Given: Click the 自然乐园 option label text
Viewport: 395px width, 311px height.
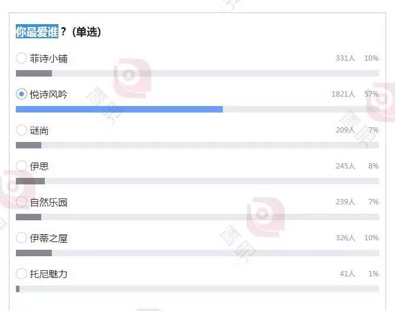Looking at the screenshot, I should pos(49,203).
